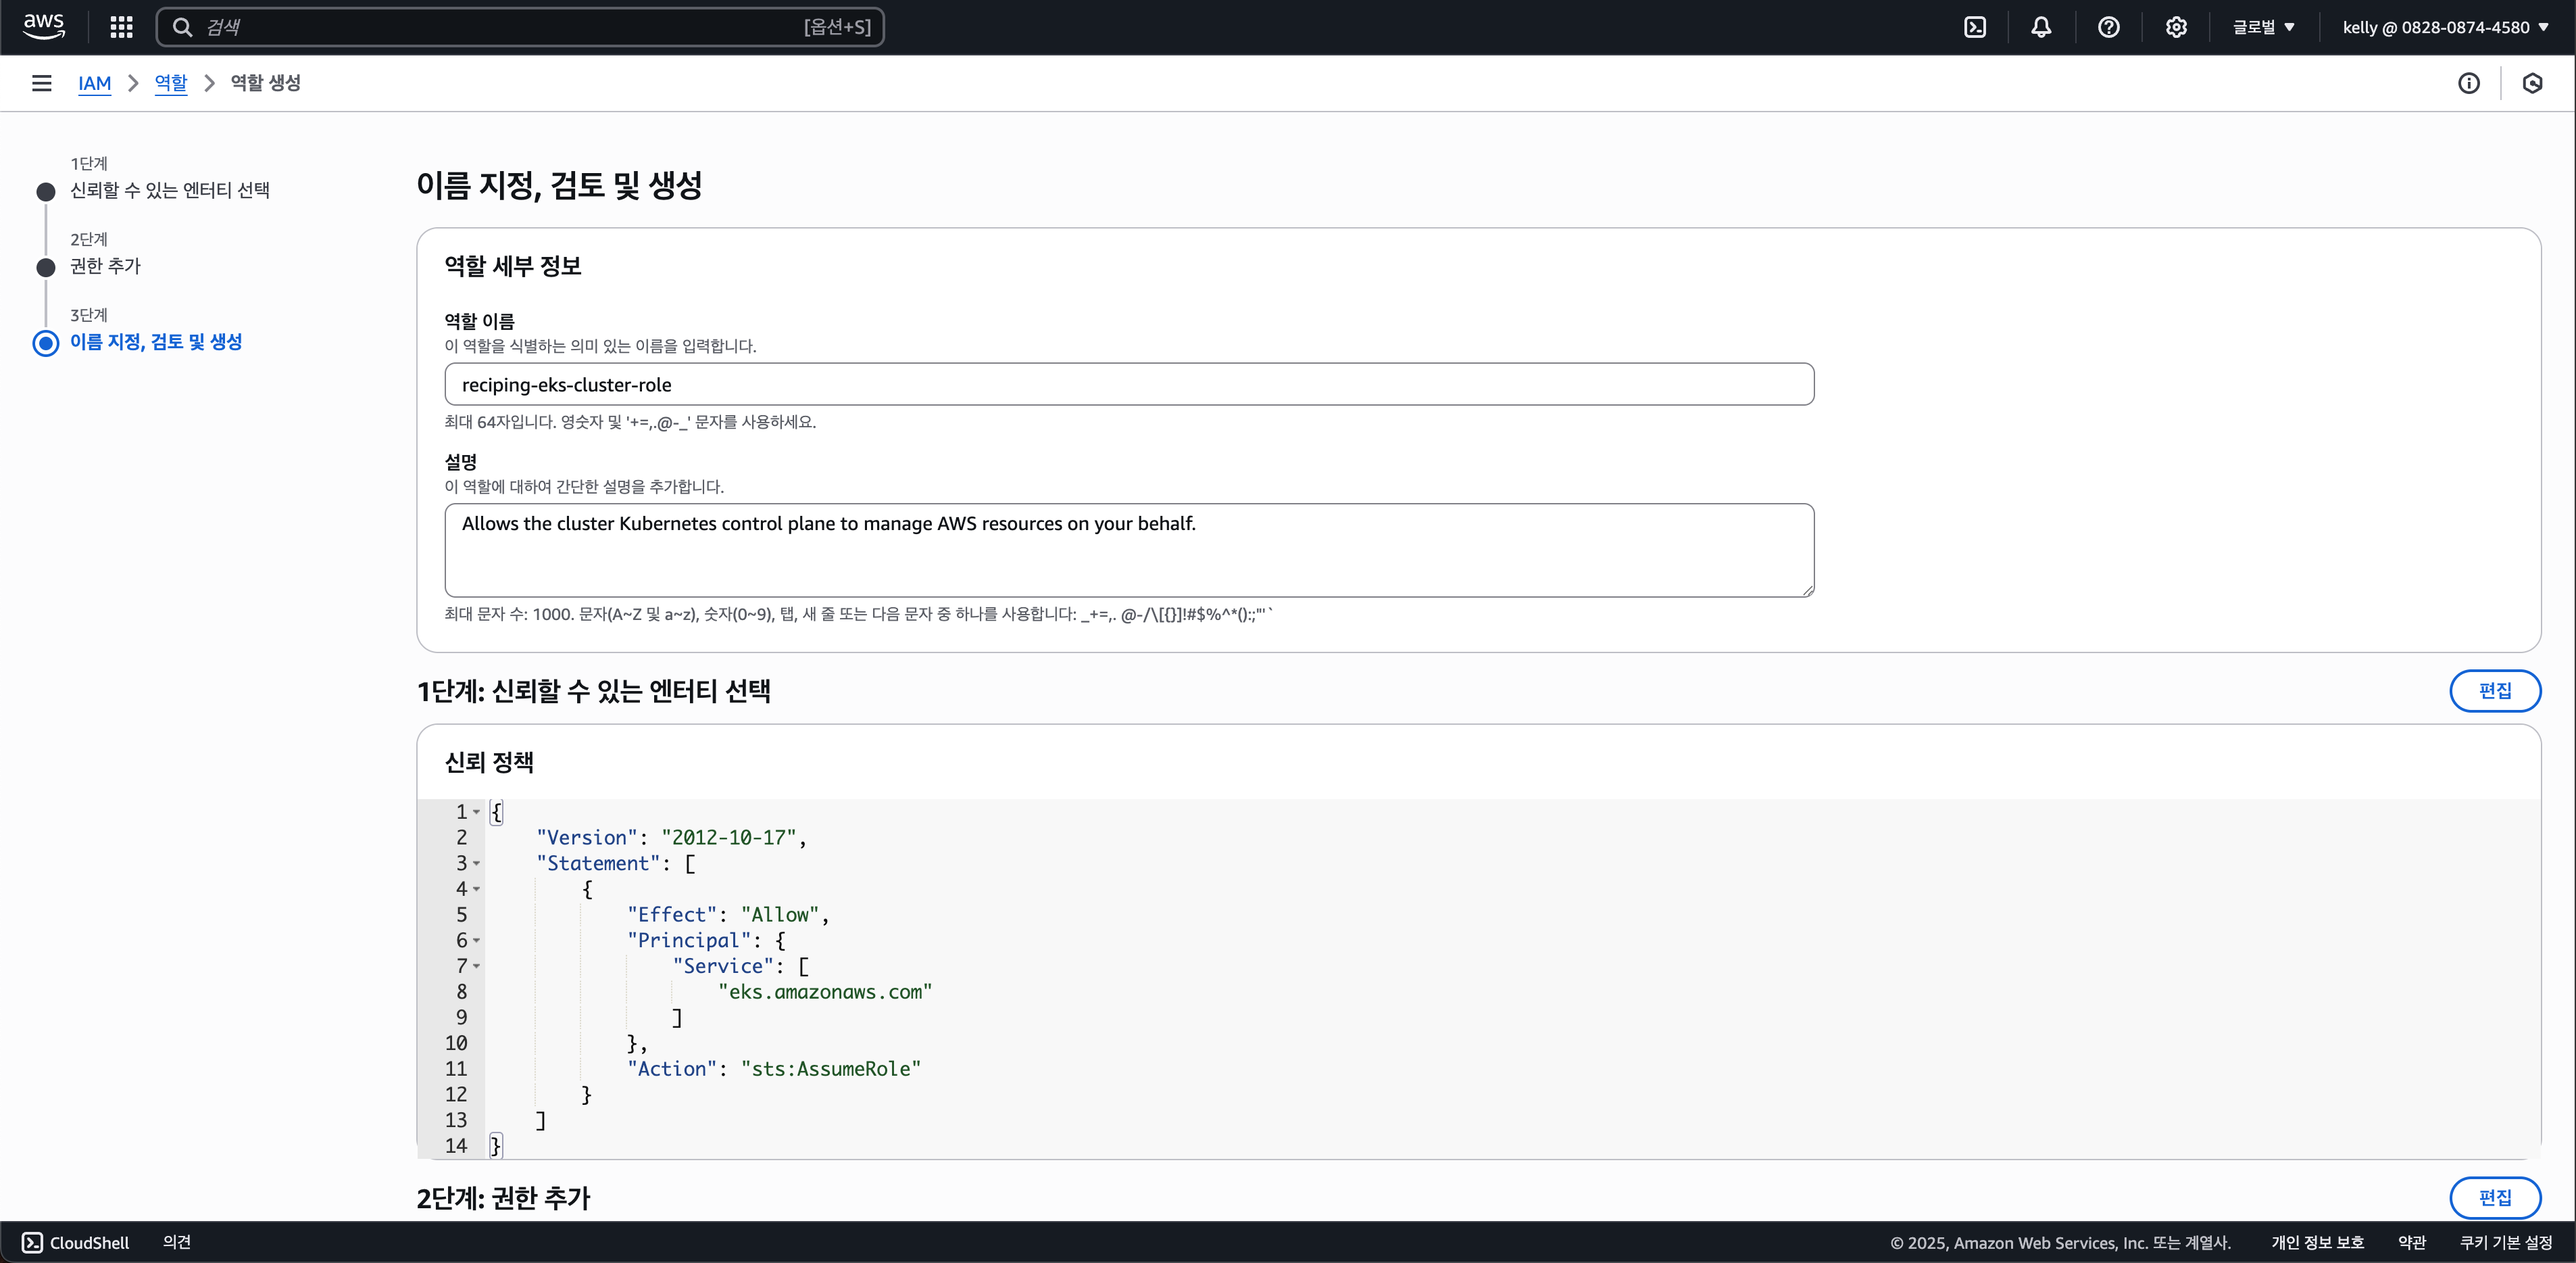Open the notifications bell icon

point(2041,27)
